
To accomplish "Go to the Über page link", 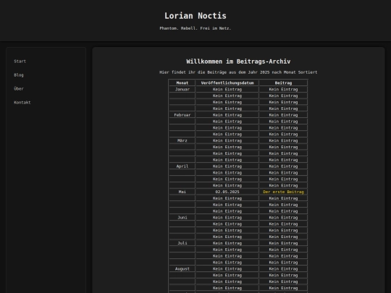I will (19, 89).
